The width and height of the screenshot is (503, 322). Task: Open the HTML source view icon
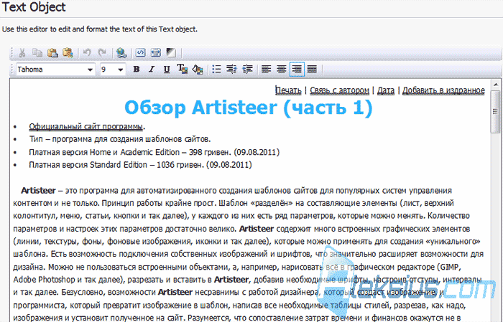pyautogui.click(x=140, y=52)
